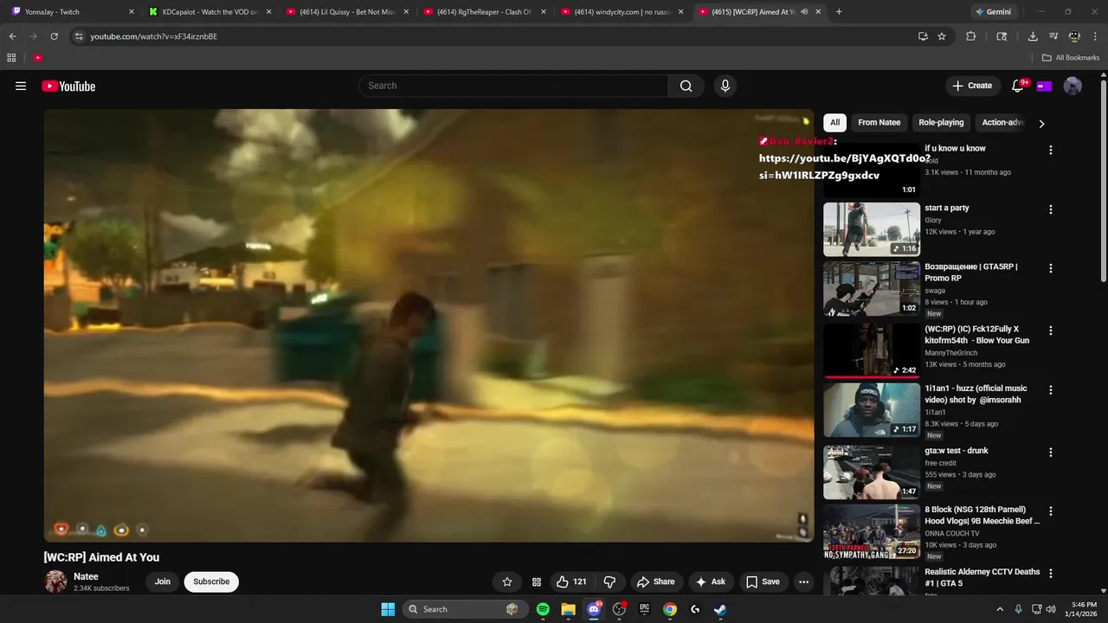The image size is (1108, 623).
Task: Open the 'start a party' video thumbnail
Action: point(872,229)
